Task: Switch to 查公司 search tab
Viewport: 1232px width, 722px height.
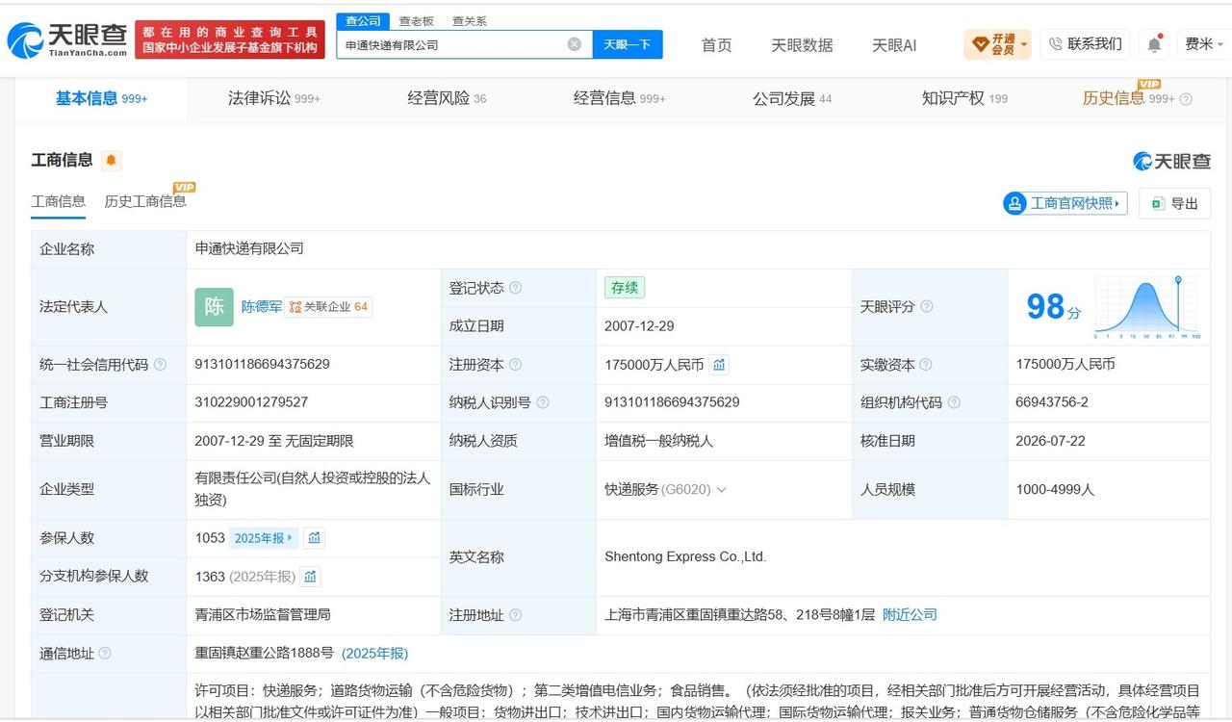Action: pyautogui.click(x=363, y=21)
